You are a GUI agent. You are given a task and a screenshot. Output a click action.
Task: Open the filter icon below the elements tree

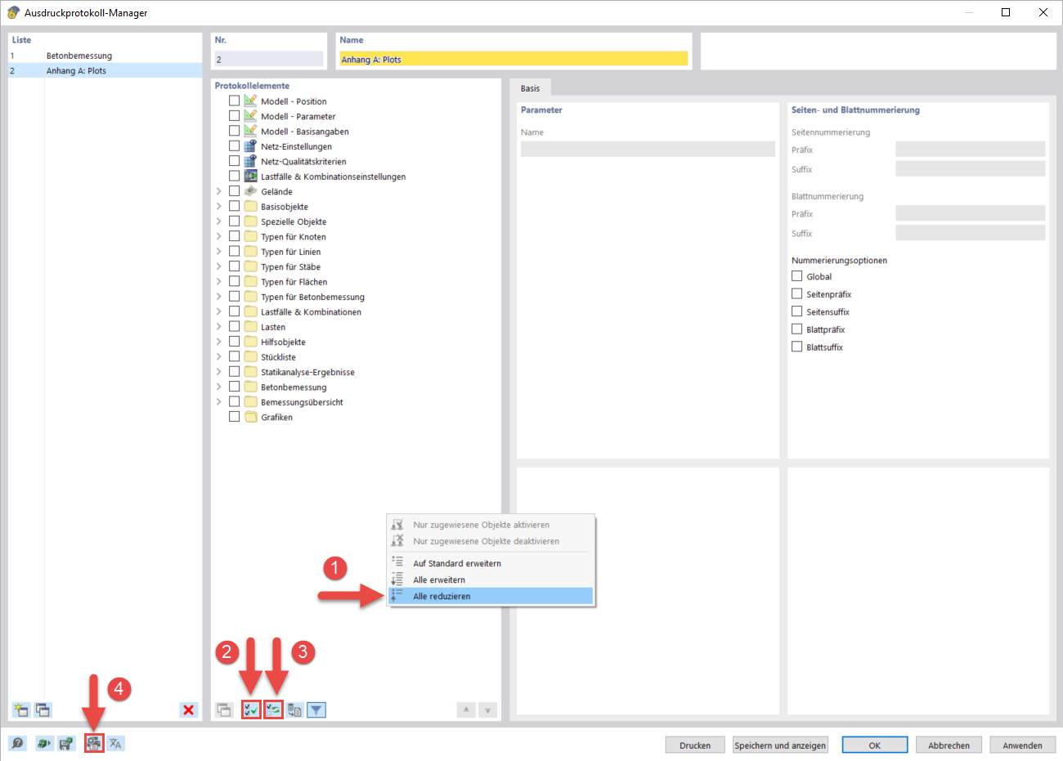click(316, 710)
